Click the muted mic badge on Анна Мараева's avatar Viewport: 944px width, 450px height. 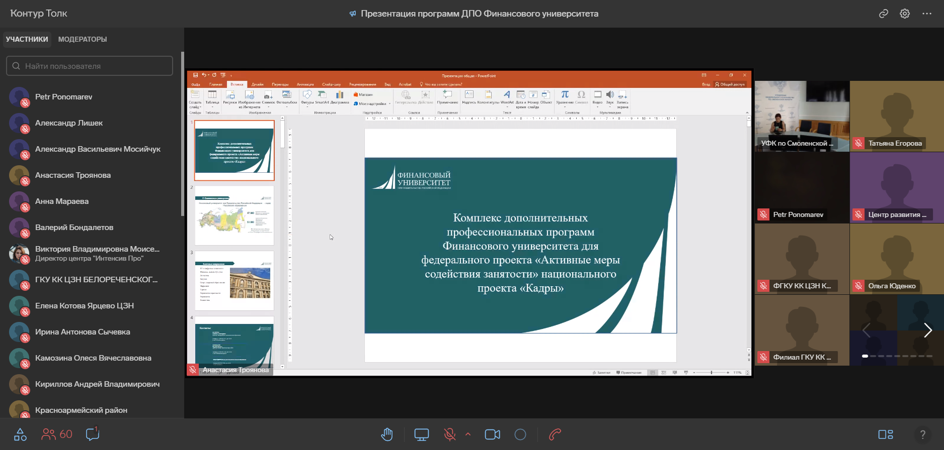coord(25,207)
